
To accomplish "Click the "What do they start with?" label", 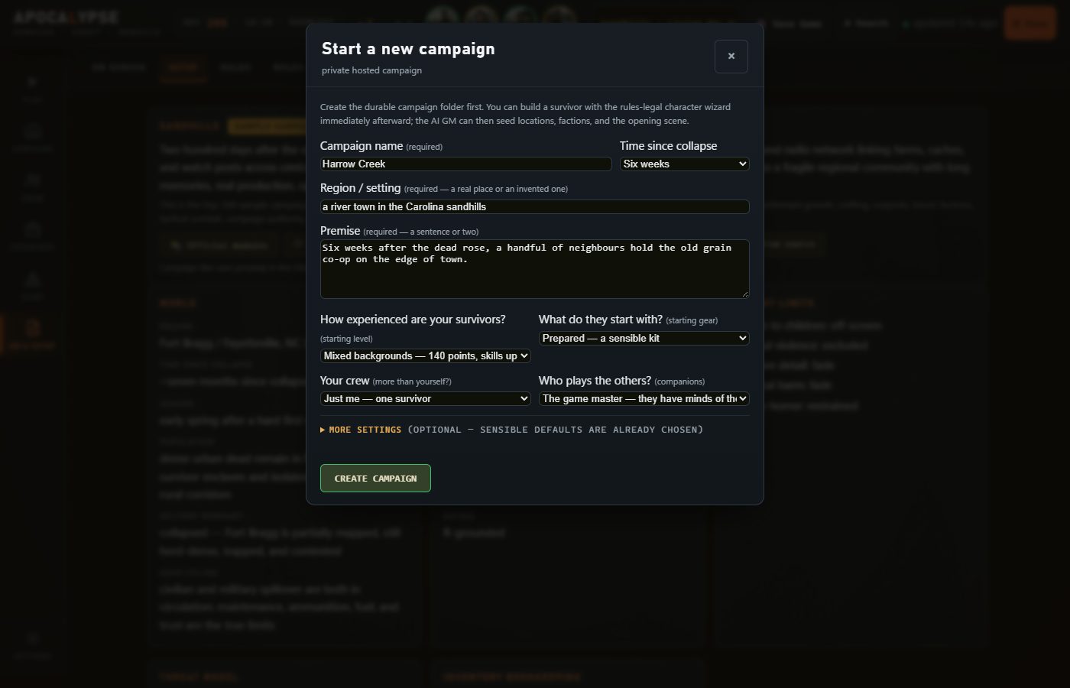I will tap(601, 320).
